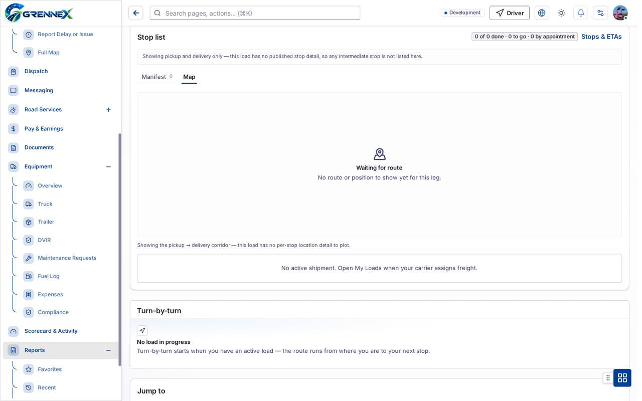Toggle light theme sun icon
This screenshot has width=642, height=401.
pyautogui.click(x=561, y=13)
